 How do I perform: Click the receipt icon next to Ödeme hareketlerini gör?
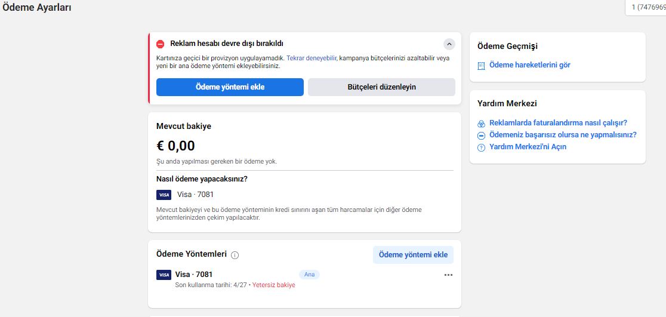[481, 66]
